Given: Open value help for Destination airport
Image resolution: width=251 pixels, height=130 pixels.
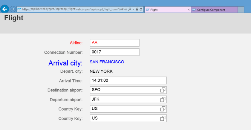Looking at the screenshot, I should coord(163,90).
